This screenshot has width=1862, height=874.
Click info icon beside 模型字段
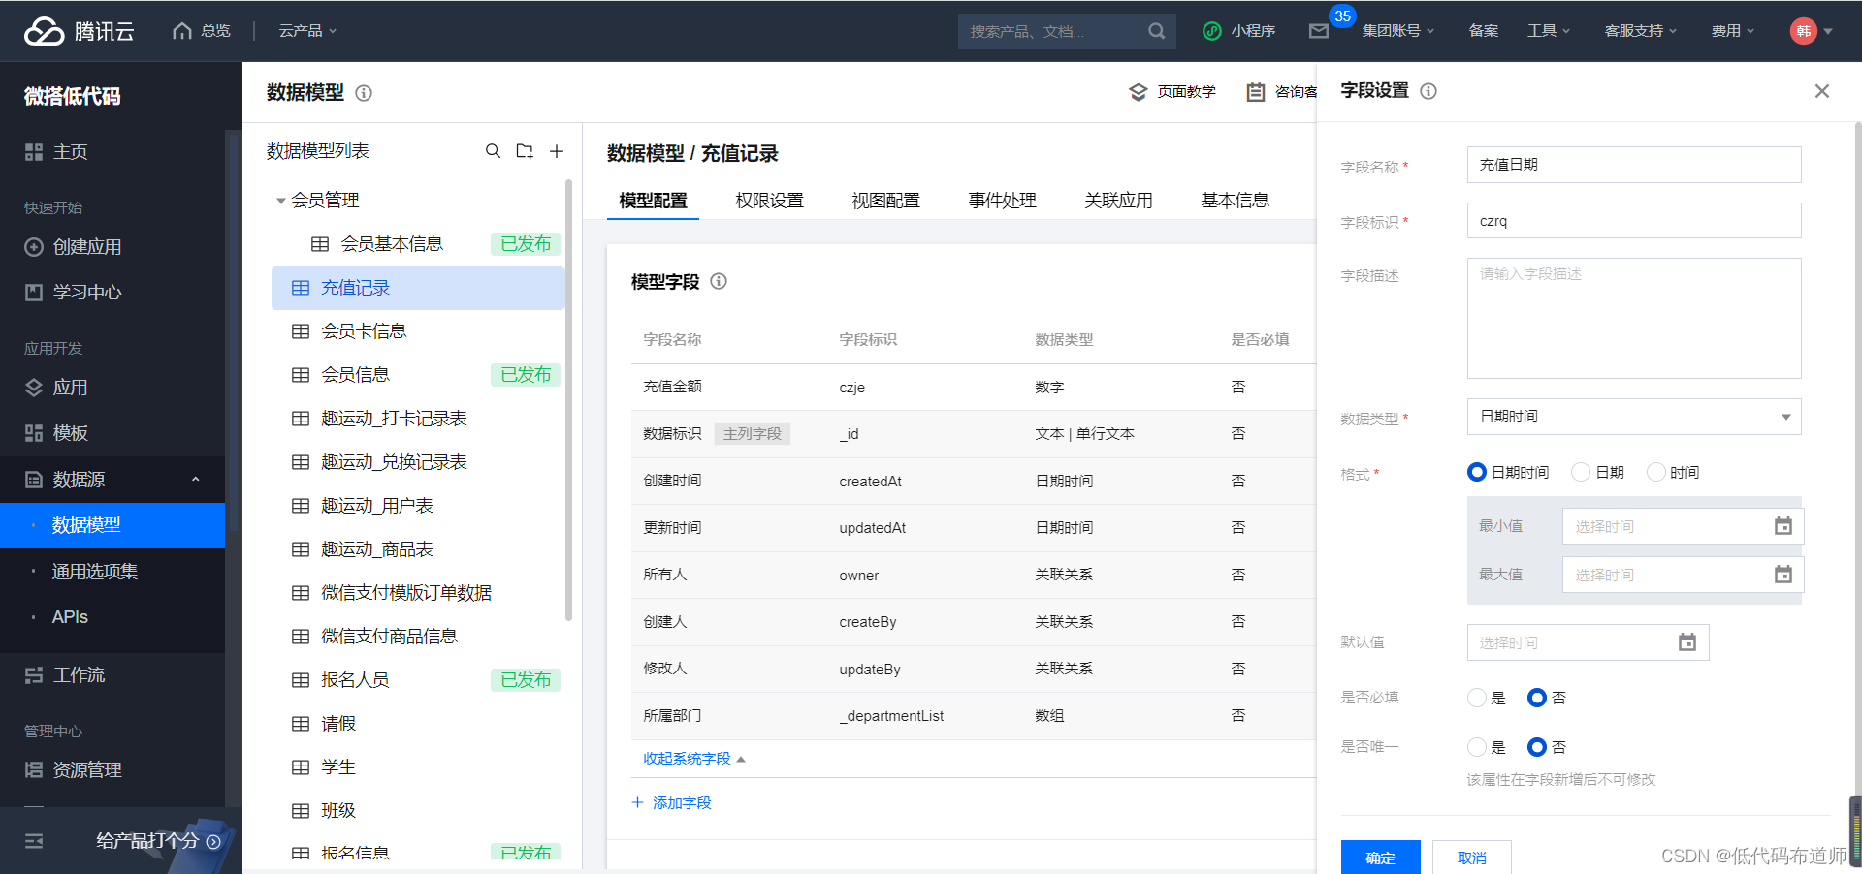pos(719,281)
